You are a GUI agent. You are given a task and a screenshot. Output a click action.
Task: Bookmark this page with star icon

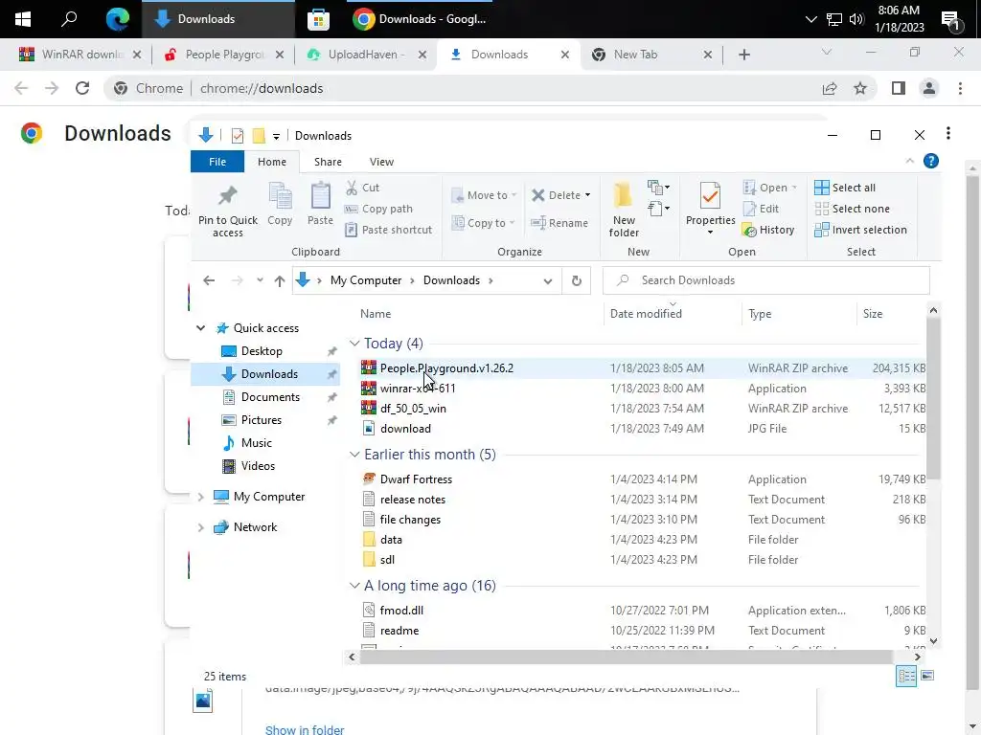click(x=860, y=88)
